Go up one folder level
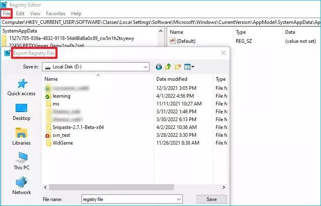321x206 pixels. (168, 67)
